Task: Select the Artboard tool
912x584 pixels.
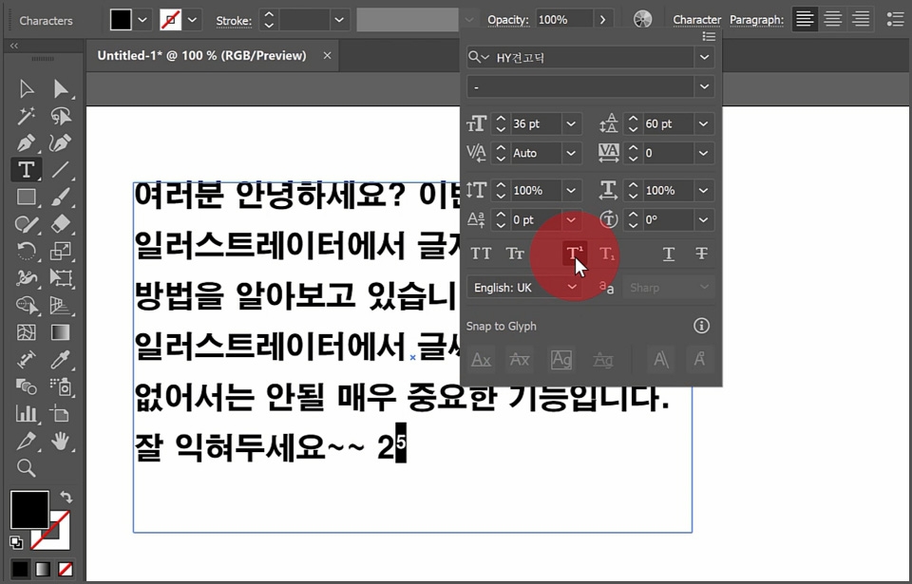Action: [61, 414]
